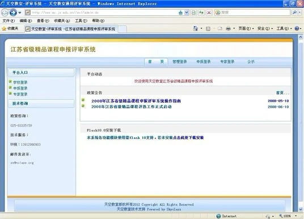The width and height of the screenshot is (304, 219).
Task: Click the red Stop loading icon
Action: tap(209, 12)
